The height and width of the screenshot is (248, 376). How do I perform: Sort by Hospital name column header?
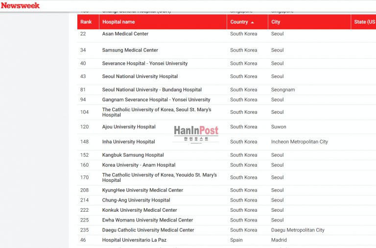tap(118, 22)
